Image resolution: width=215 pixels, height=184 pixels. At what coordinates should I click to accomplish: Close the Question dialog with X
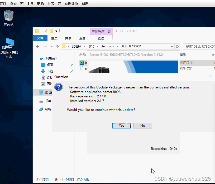(211, 77)
